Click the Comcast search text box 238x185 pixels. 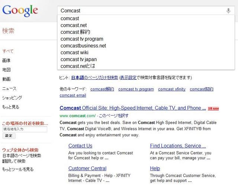point(142,11)
